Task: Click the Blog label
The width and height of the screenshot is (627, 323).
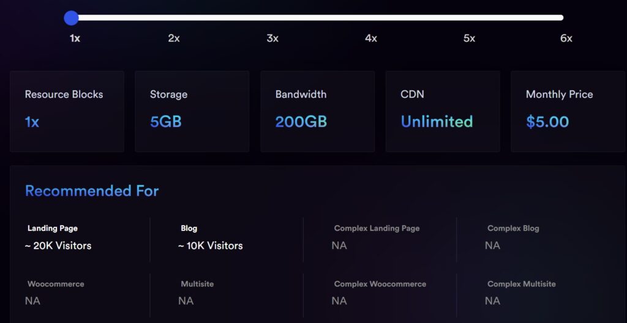Action: pos(189,228)
